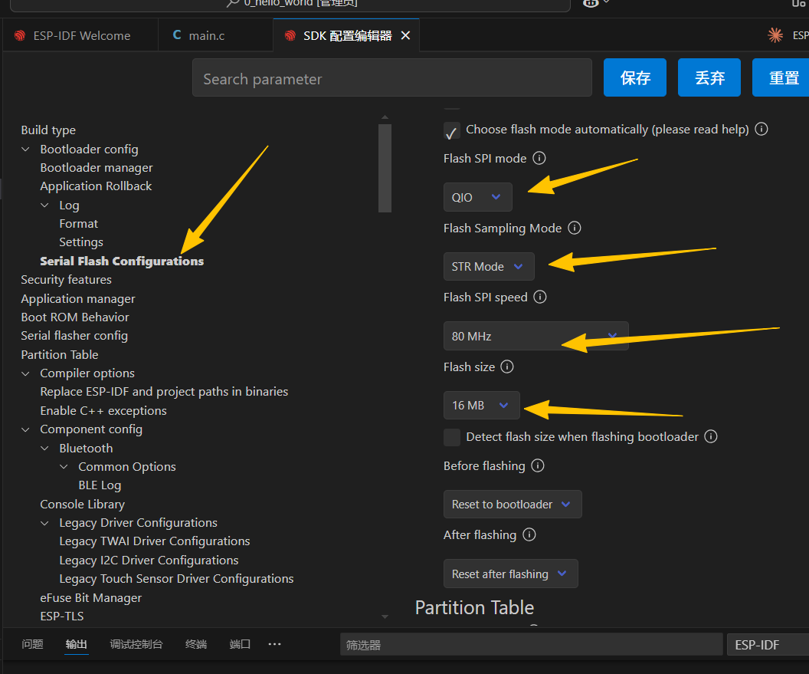Open the Reset after flashing dropdown
Image resolution: width=809 pixels, height=674 pixels.
pyautogui.click(x=511, y=574)
